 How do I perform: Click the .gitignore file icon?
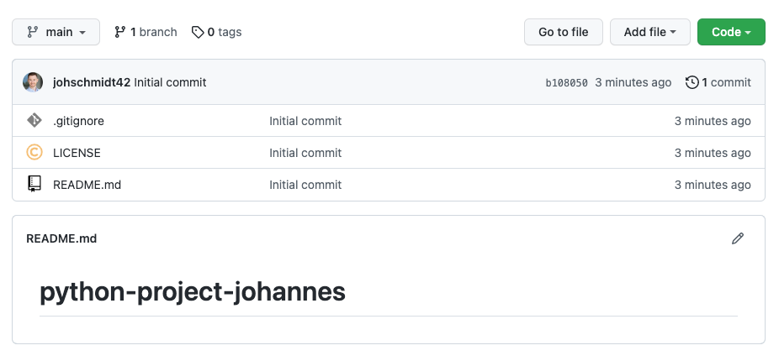[x=34, y=121]
